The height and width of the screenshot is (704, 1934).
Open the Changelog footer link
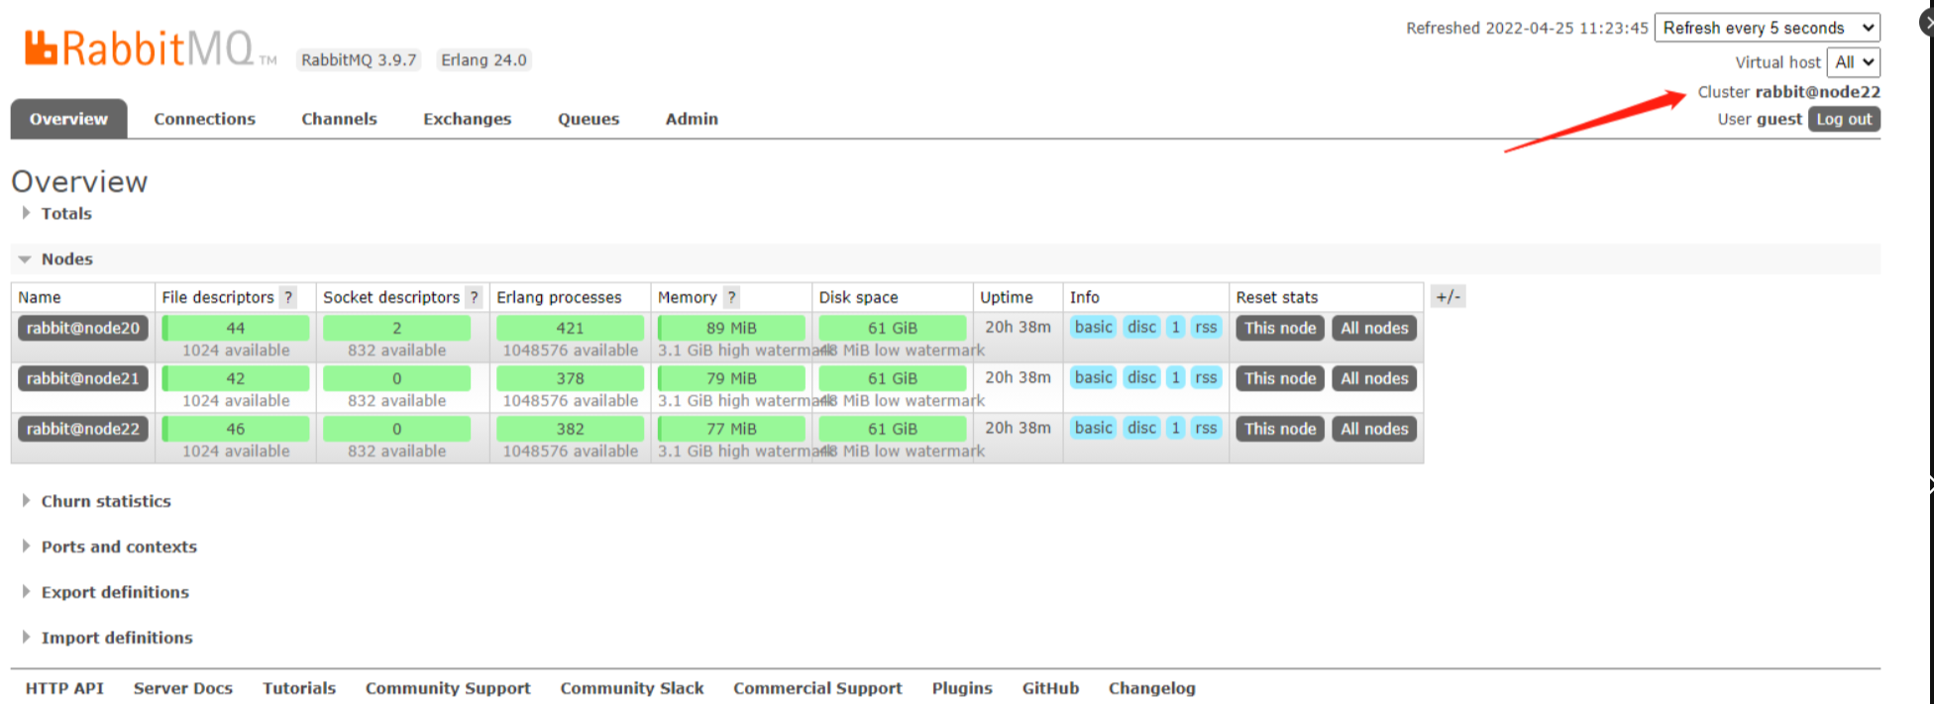[x=1152, y=688]
